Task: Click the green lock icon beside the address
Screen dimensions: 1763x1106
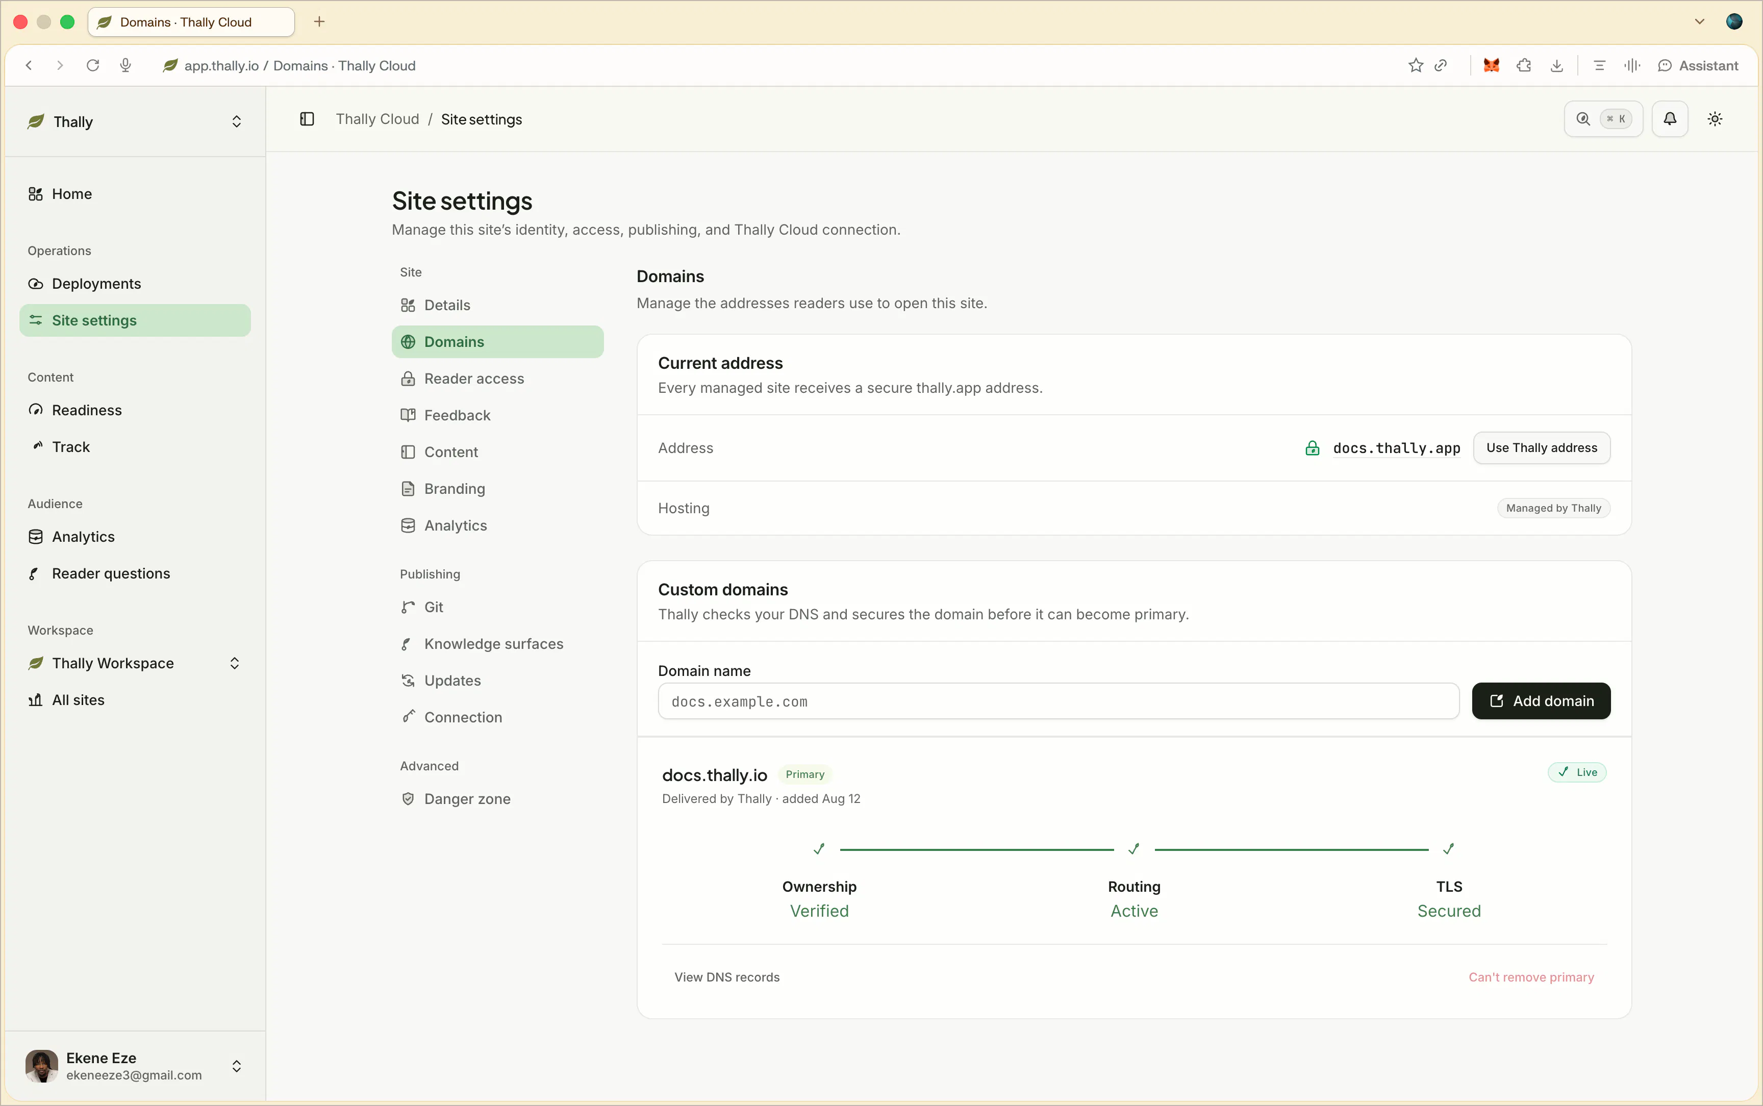Action: [x=1313, y=448]
